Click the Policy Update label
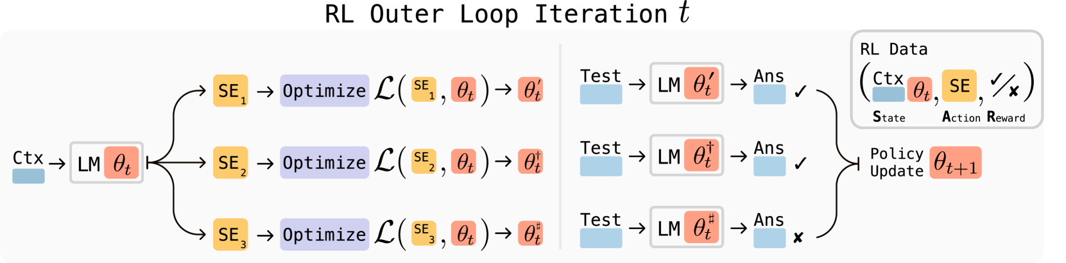 [897, 162]
